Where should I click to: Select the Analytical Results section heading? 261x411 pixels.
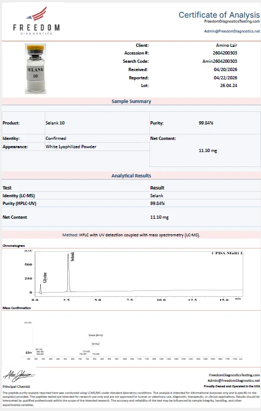pos(131,176)
